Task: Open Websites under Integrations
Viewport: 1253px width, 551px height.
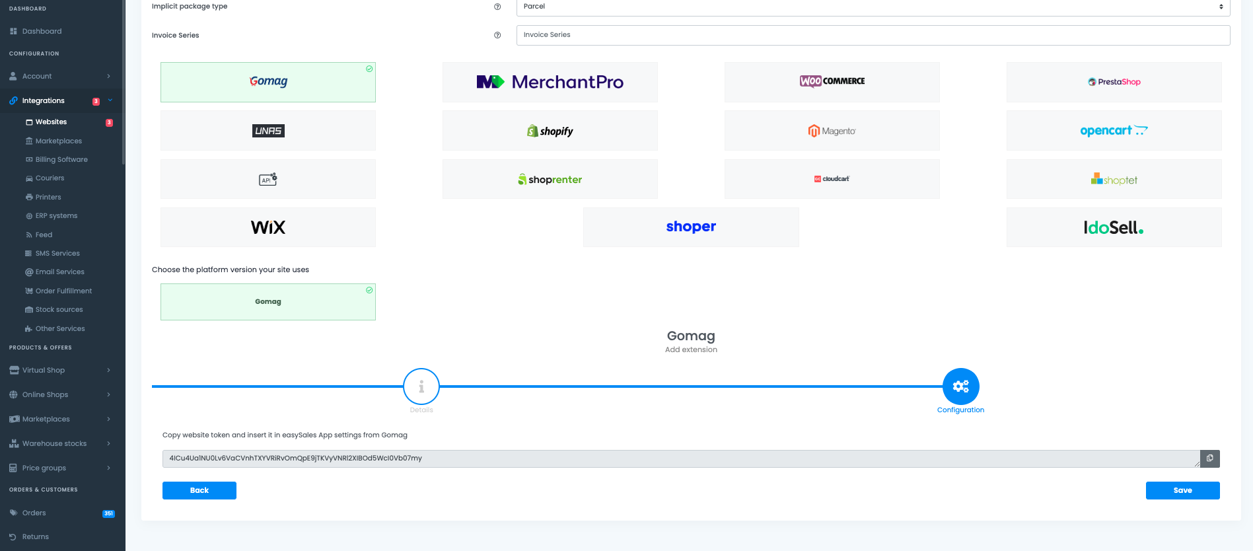Action: tap(51, 122)
